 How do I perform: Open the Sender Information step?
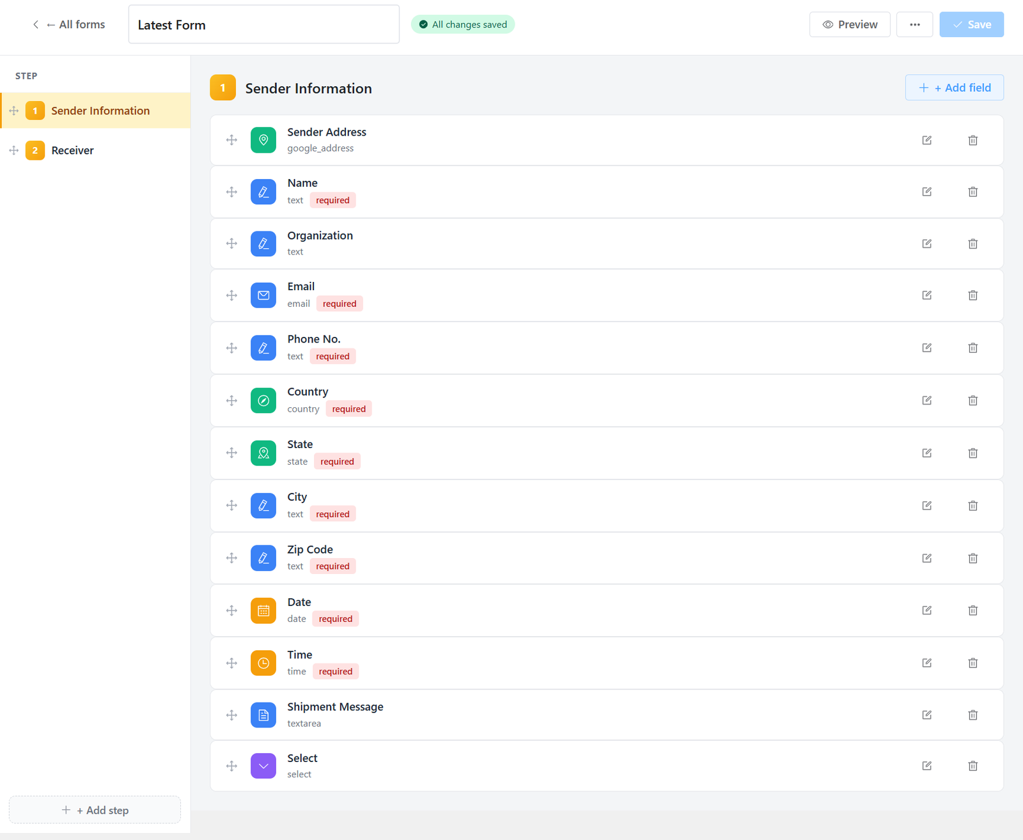pyautogui.click(x=96, y=111)
